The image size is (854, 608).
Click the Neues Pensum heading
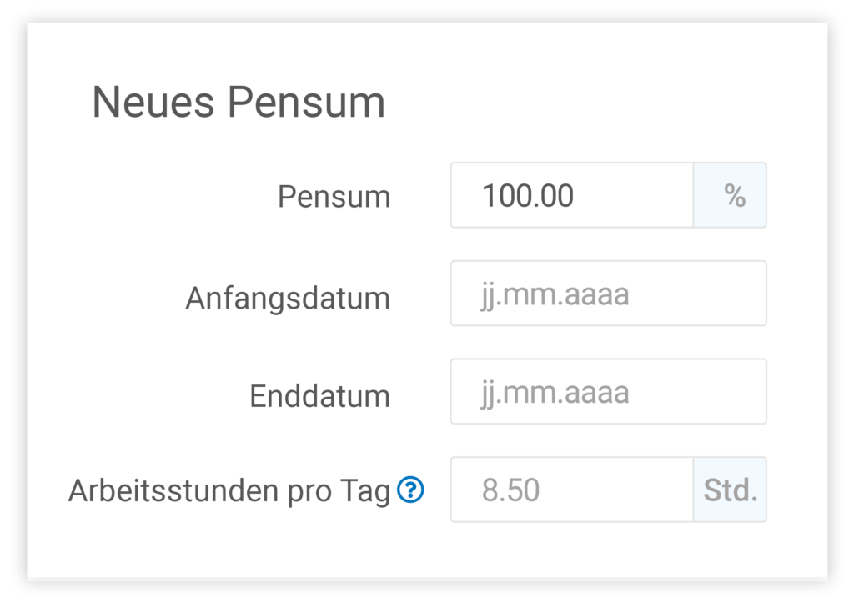[239, 102]
